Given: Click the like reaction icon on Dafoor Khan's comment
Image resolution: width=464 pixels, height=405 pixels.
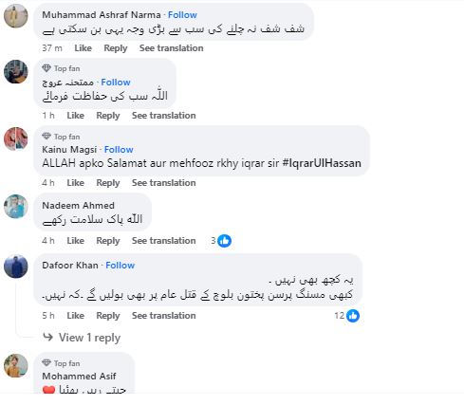Looking at the screenshot, I should coord(353,316).
